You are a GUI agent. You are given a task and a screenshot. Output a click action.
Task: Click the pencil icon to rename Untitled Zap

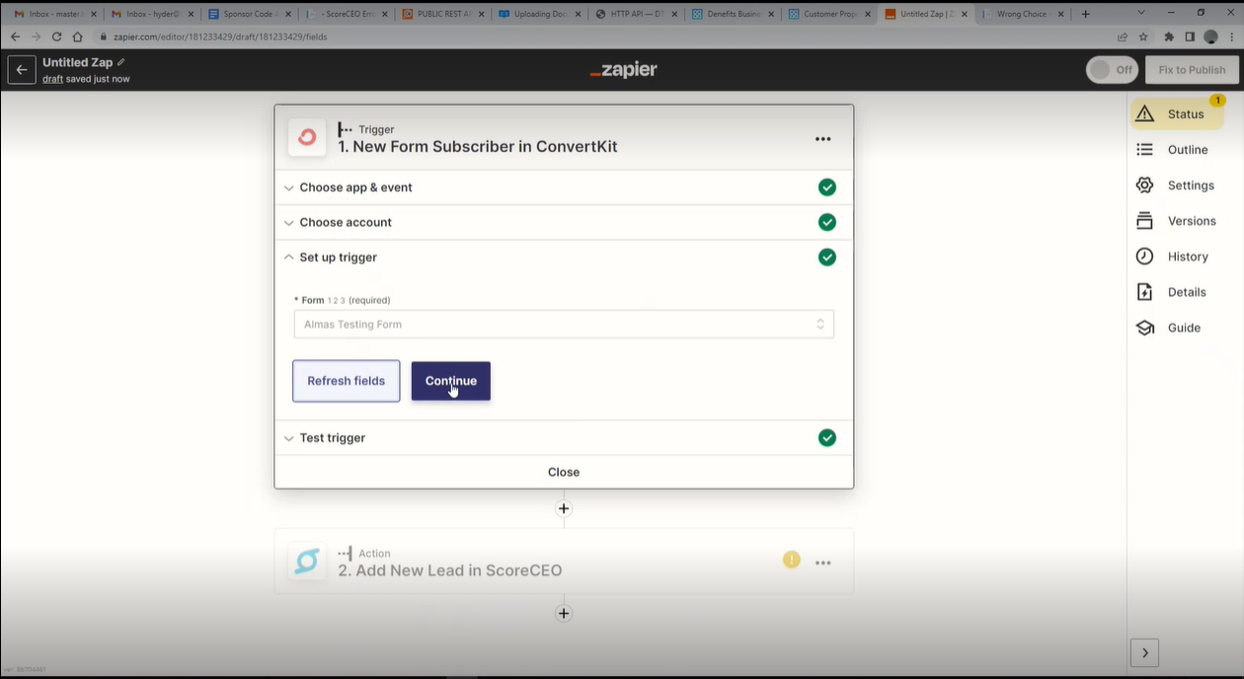point(121,62)
